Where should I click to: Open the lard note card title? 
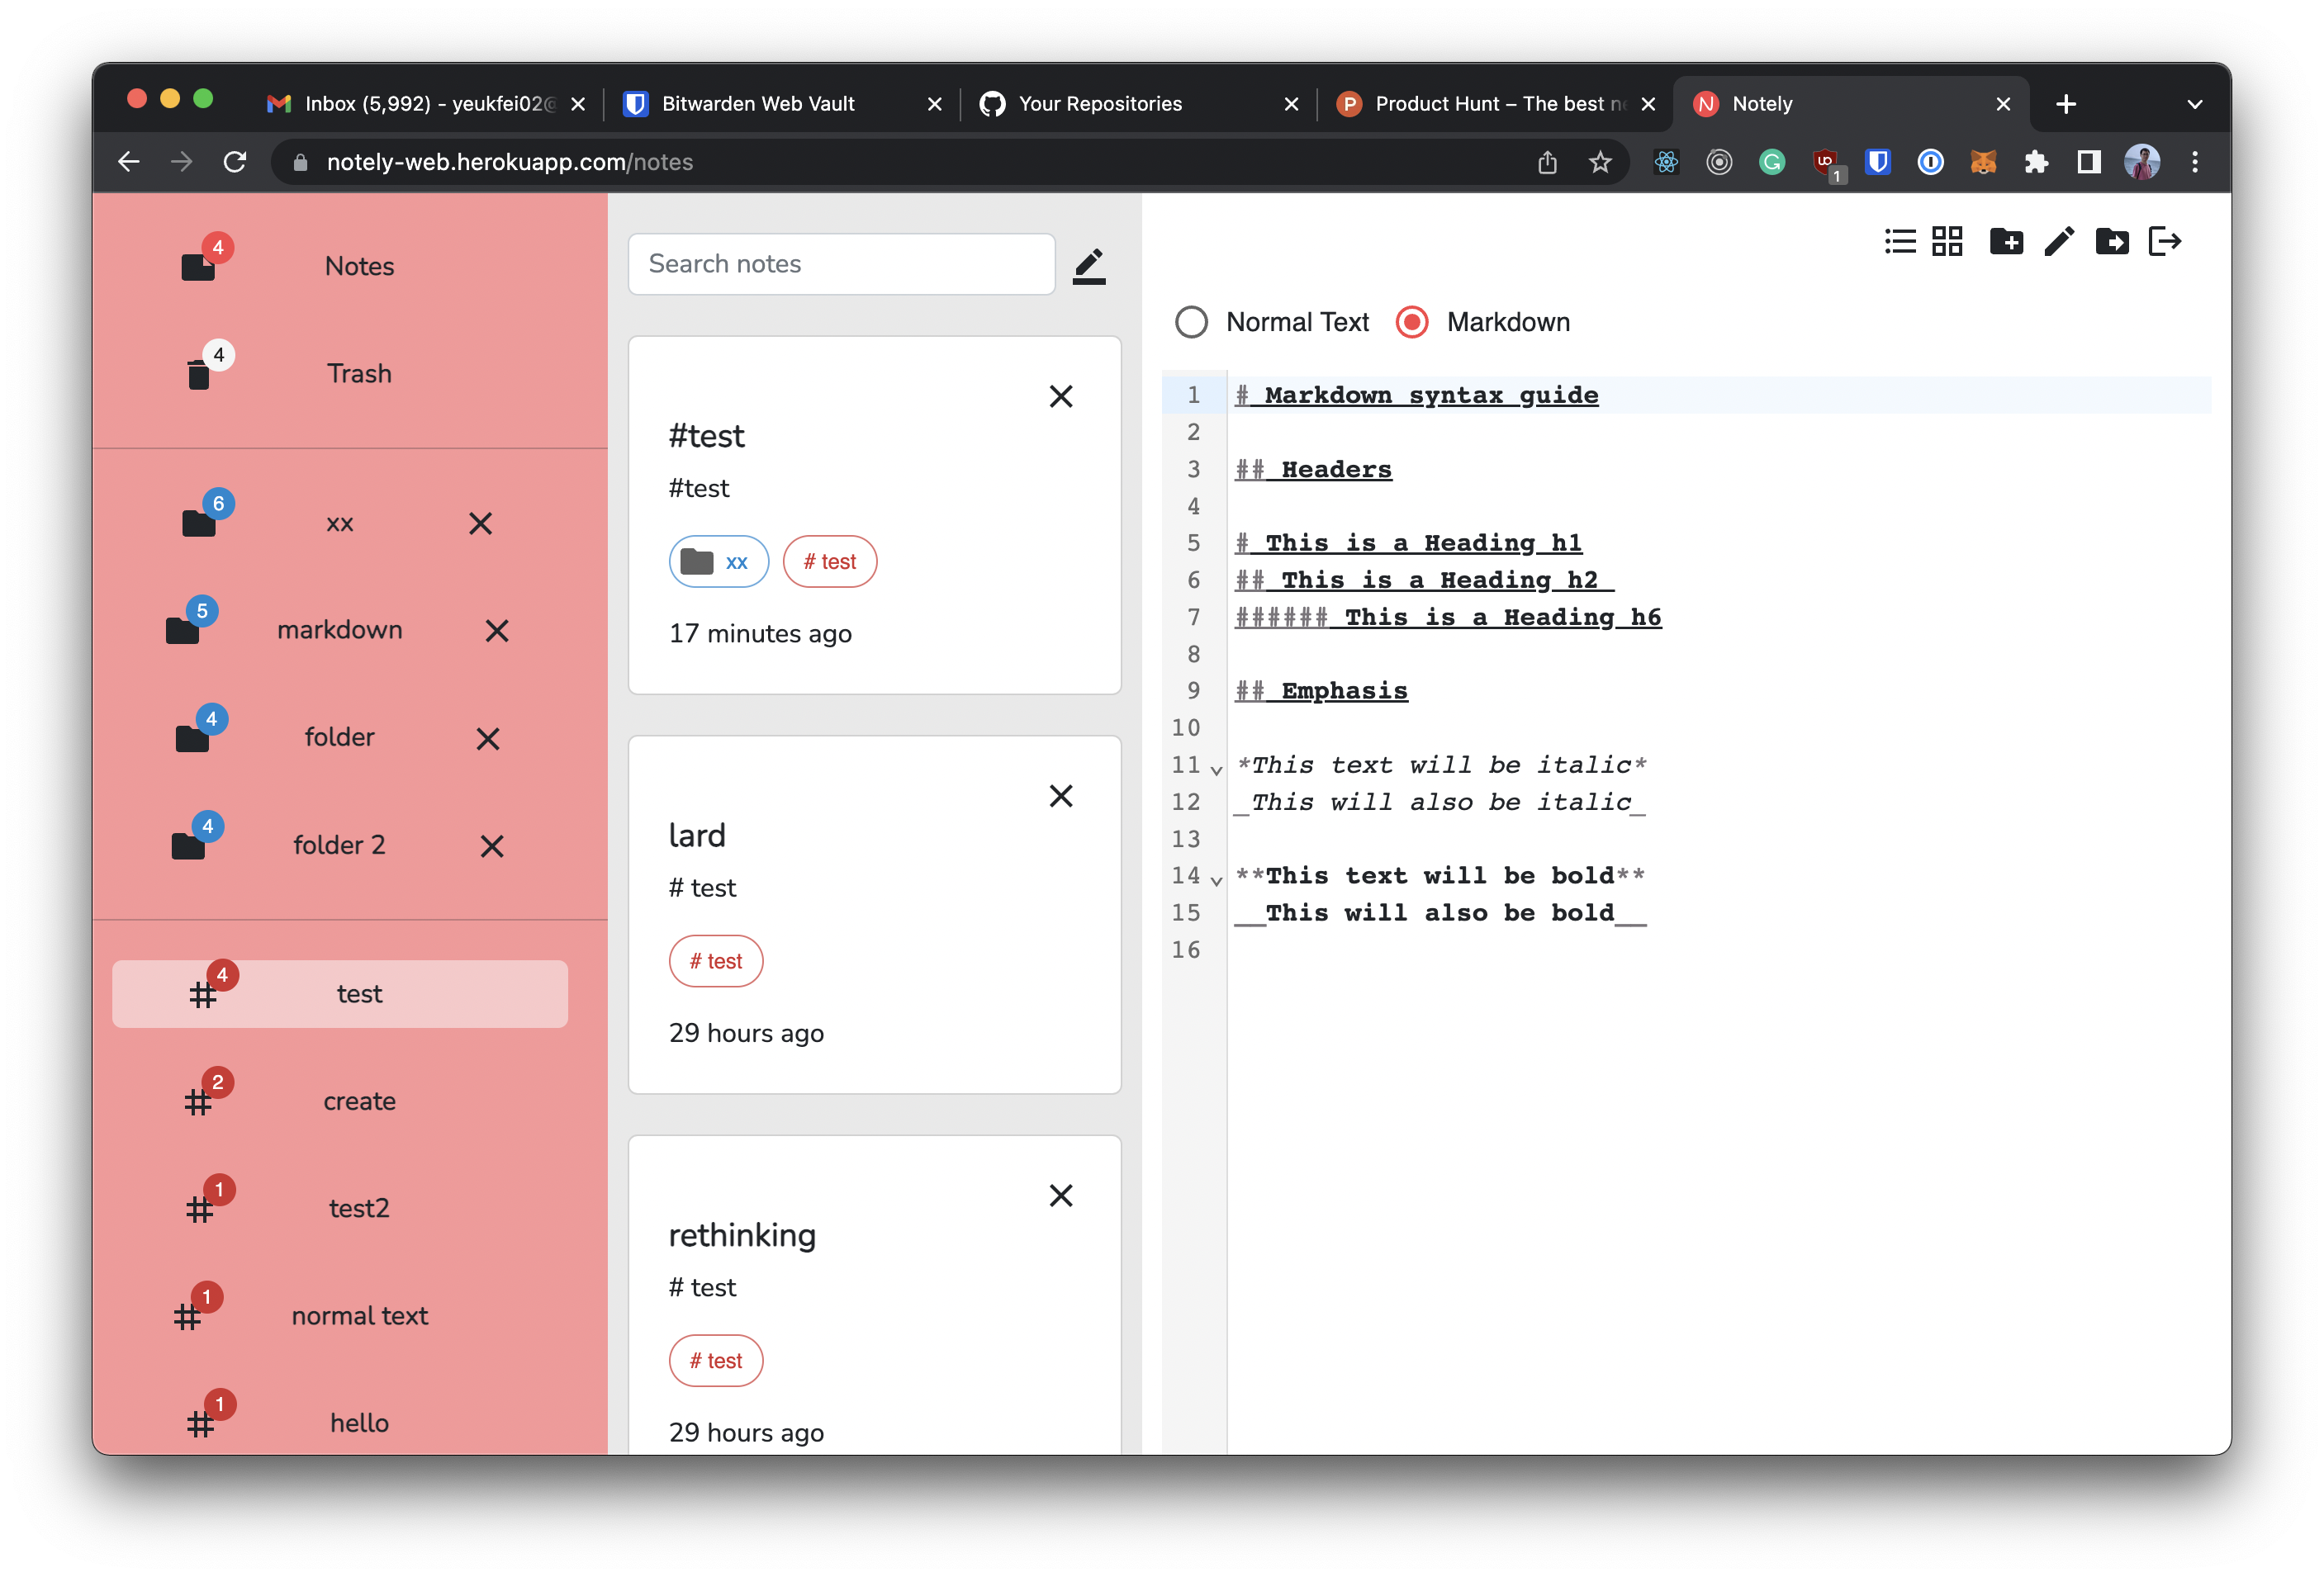(697, 836)
